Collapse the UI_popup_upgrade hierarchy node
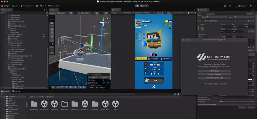Image resolution: width=257 pixels, height=119 pixels. click(x=7, y=69)
